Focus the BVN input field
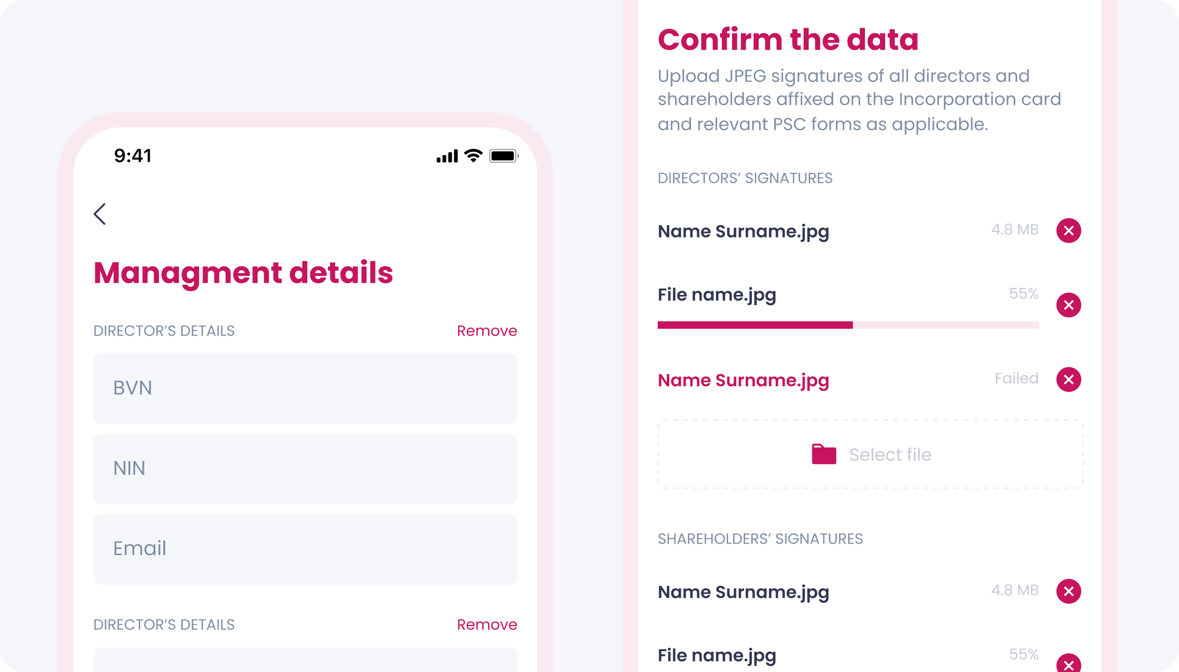The height and width of the screenshot is (672, 1179). 305,388
